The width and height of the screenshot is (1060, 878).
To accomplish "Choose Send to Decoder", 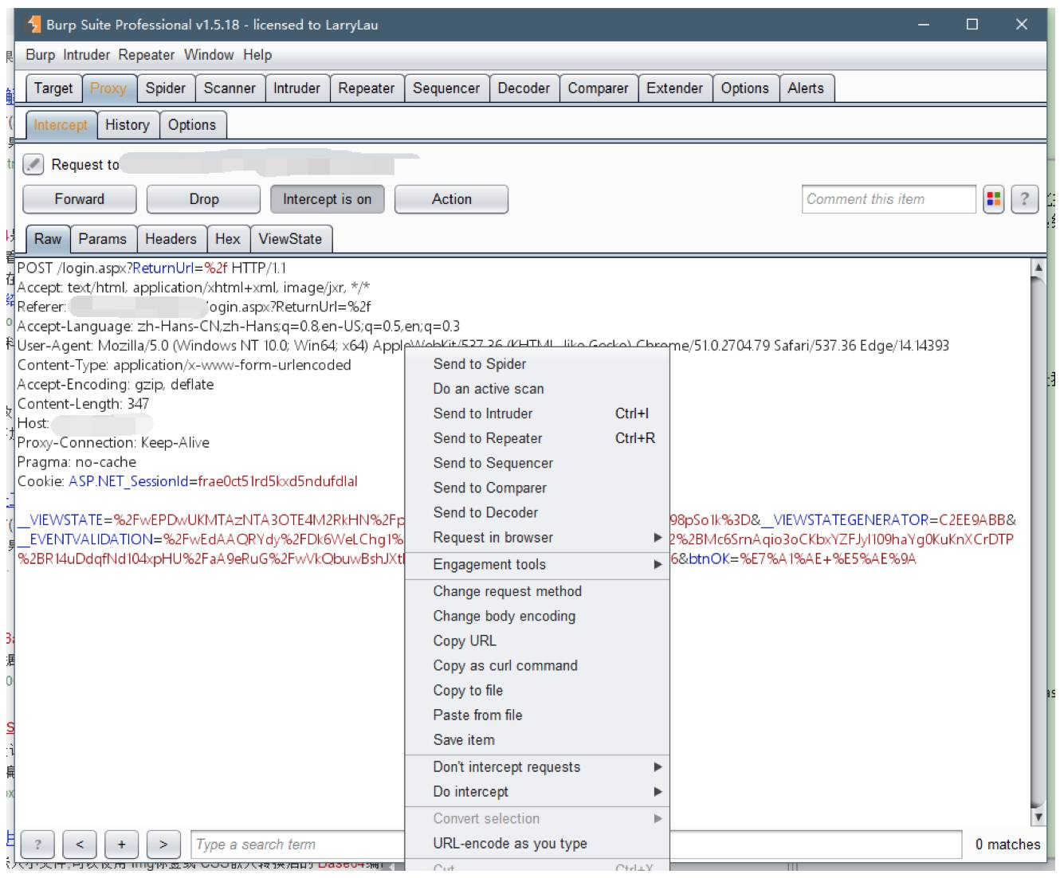I will pyautogui.click(x=537, y=512).
